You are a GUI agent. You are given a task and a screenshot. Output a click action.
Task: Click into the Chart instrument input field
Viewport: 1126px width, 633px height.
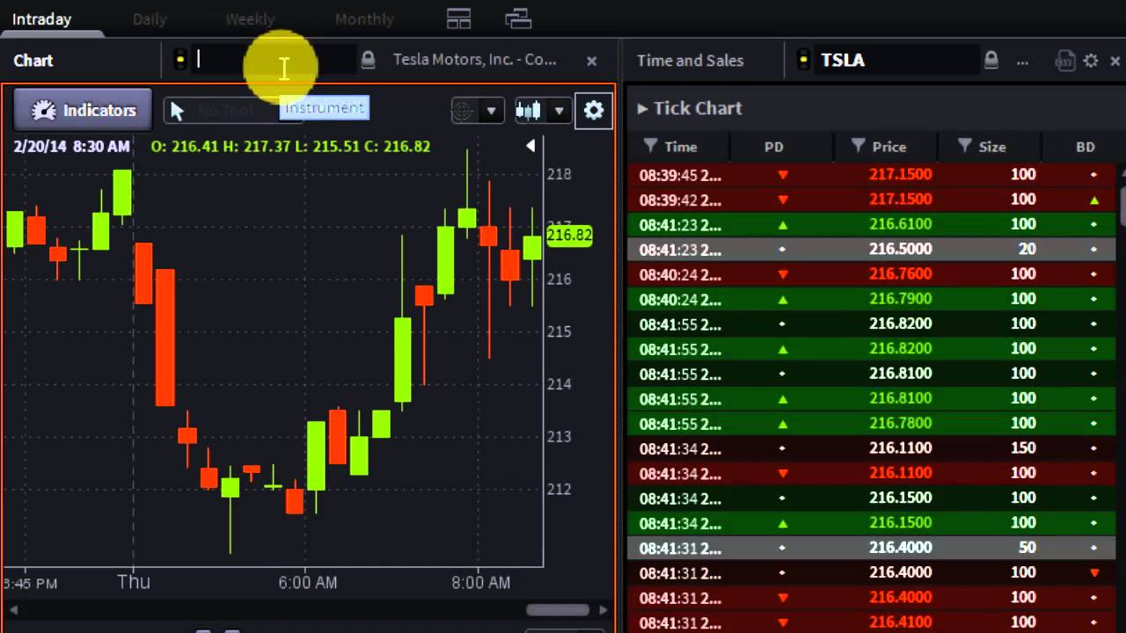[x=273, y=60]
